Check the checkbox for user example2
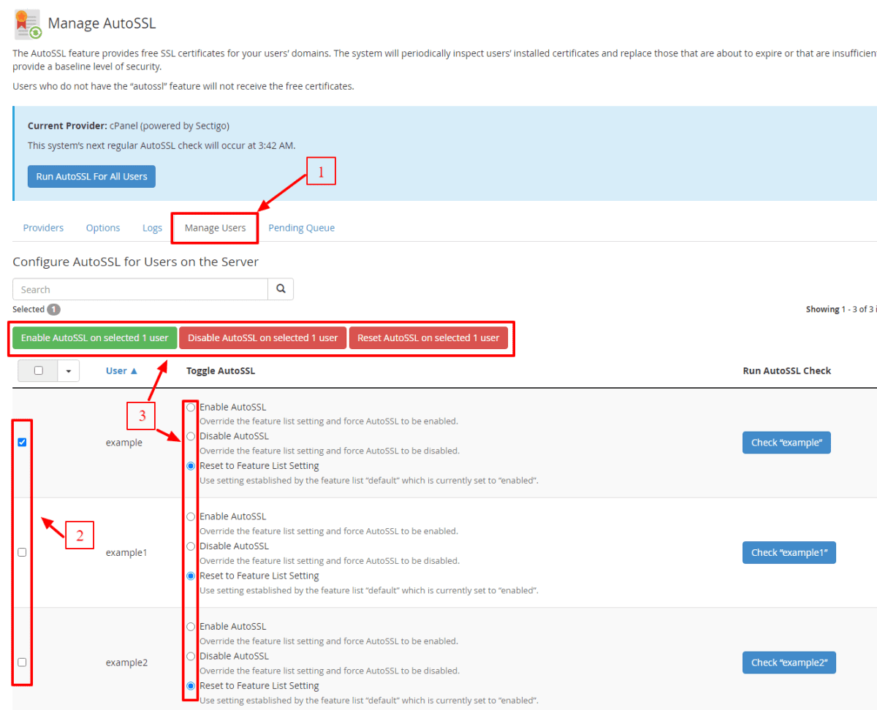The width and height of the screenshot is (877, 710). coord(22,663)
